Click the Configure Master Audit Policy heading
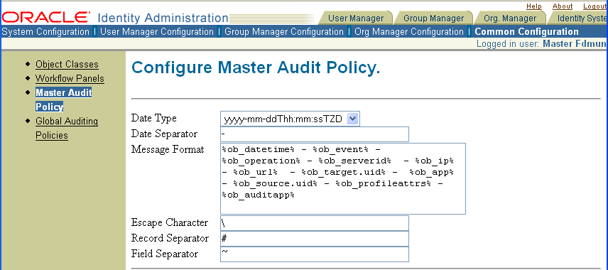Viewport: 608px width, 270px height. pyautogui.click(x=256, y=67)
